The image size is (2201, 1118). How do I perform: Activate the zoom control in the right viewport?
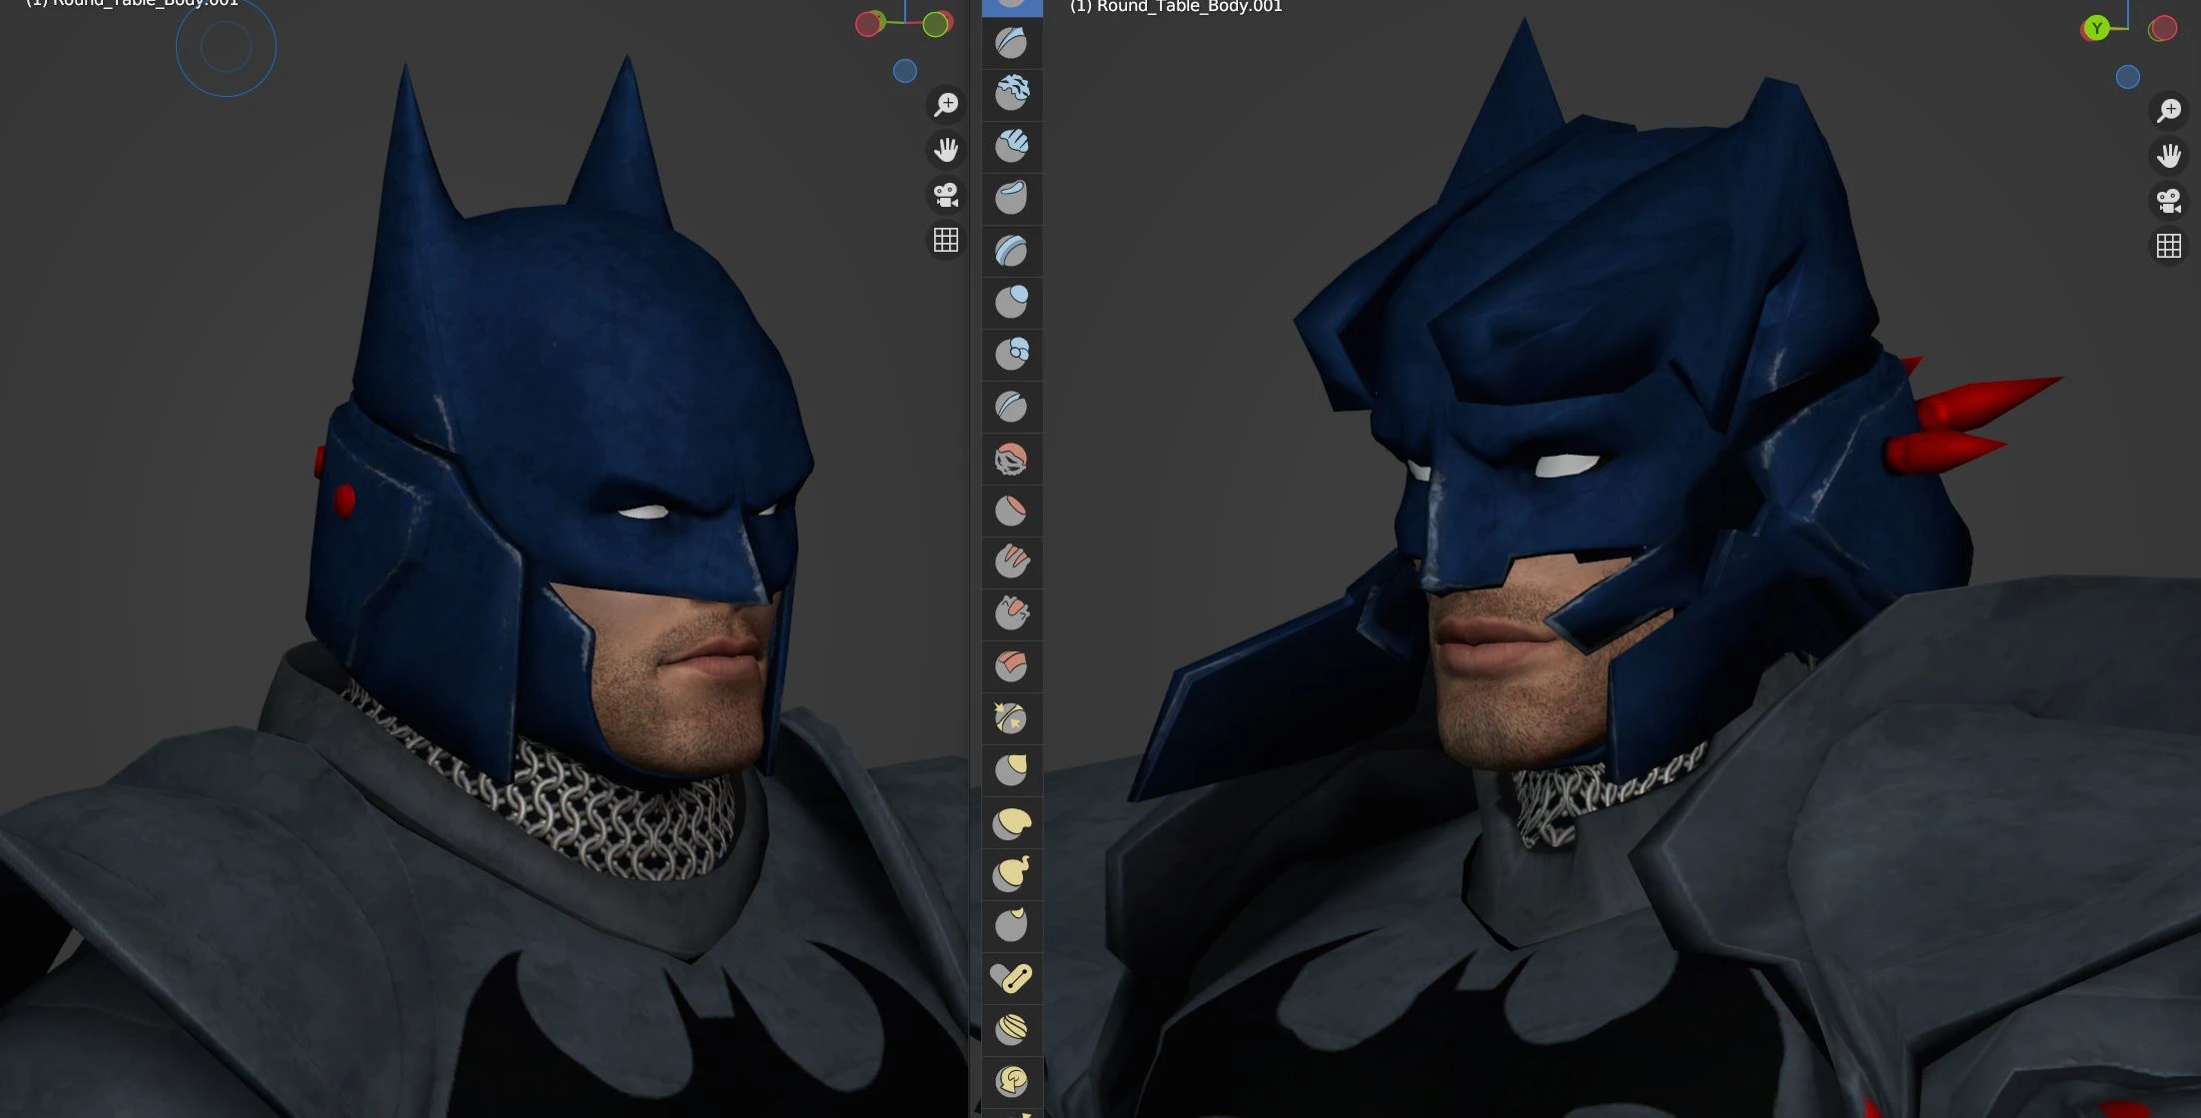[x=2168, y=110]
